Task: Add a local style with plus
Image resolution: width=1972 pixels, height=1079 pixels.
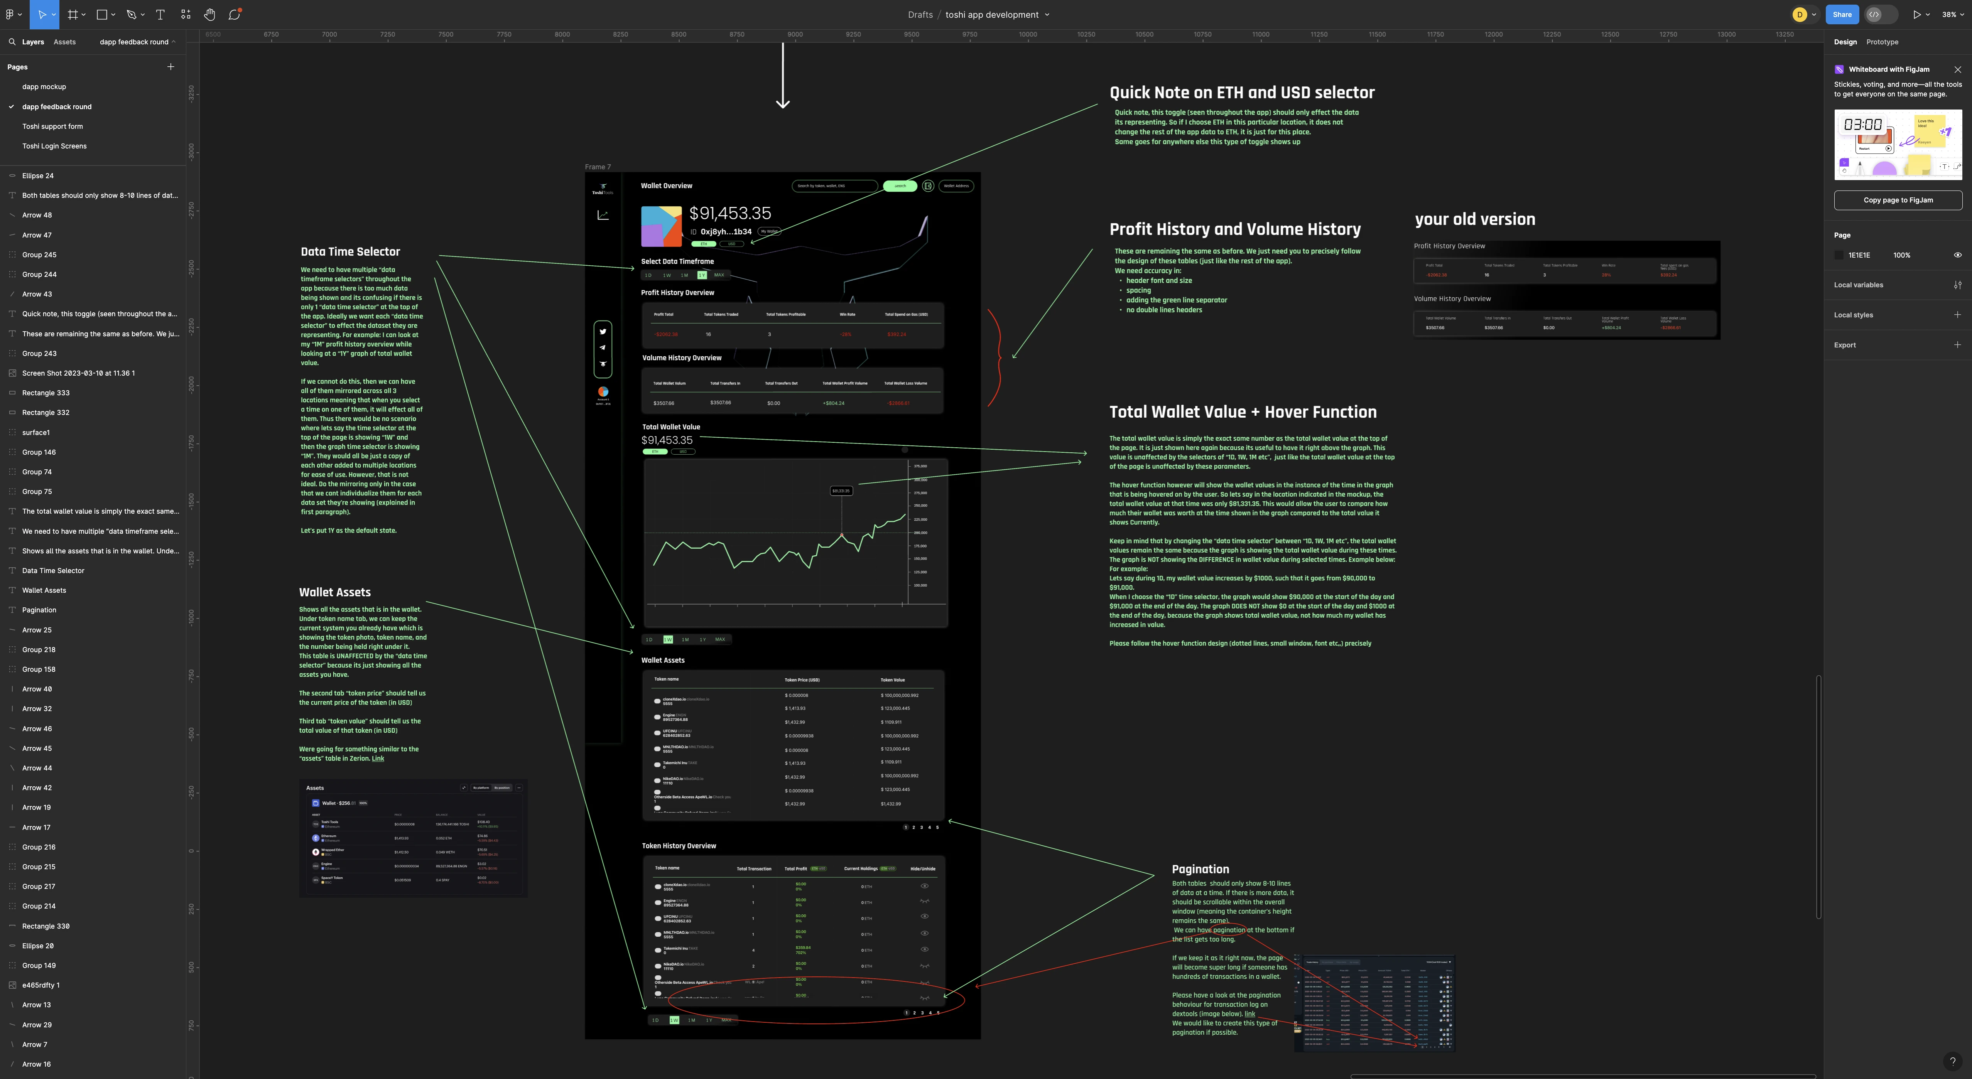Action: coord(1957,315)
